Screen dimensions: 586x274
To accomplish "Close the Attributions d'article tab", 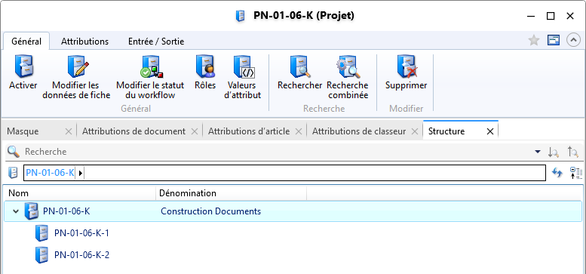I will [298, 131].
